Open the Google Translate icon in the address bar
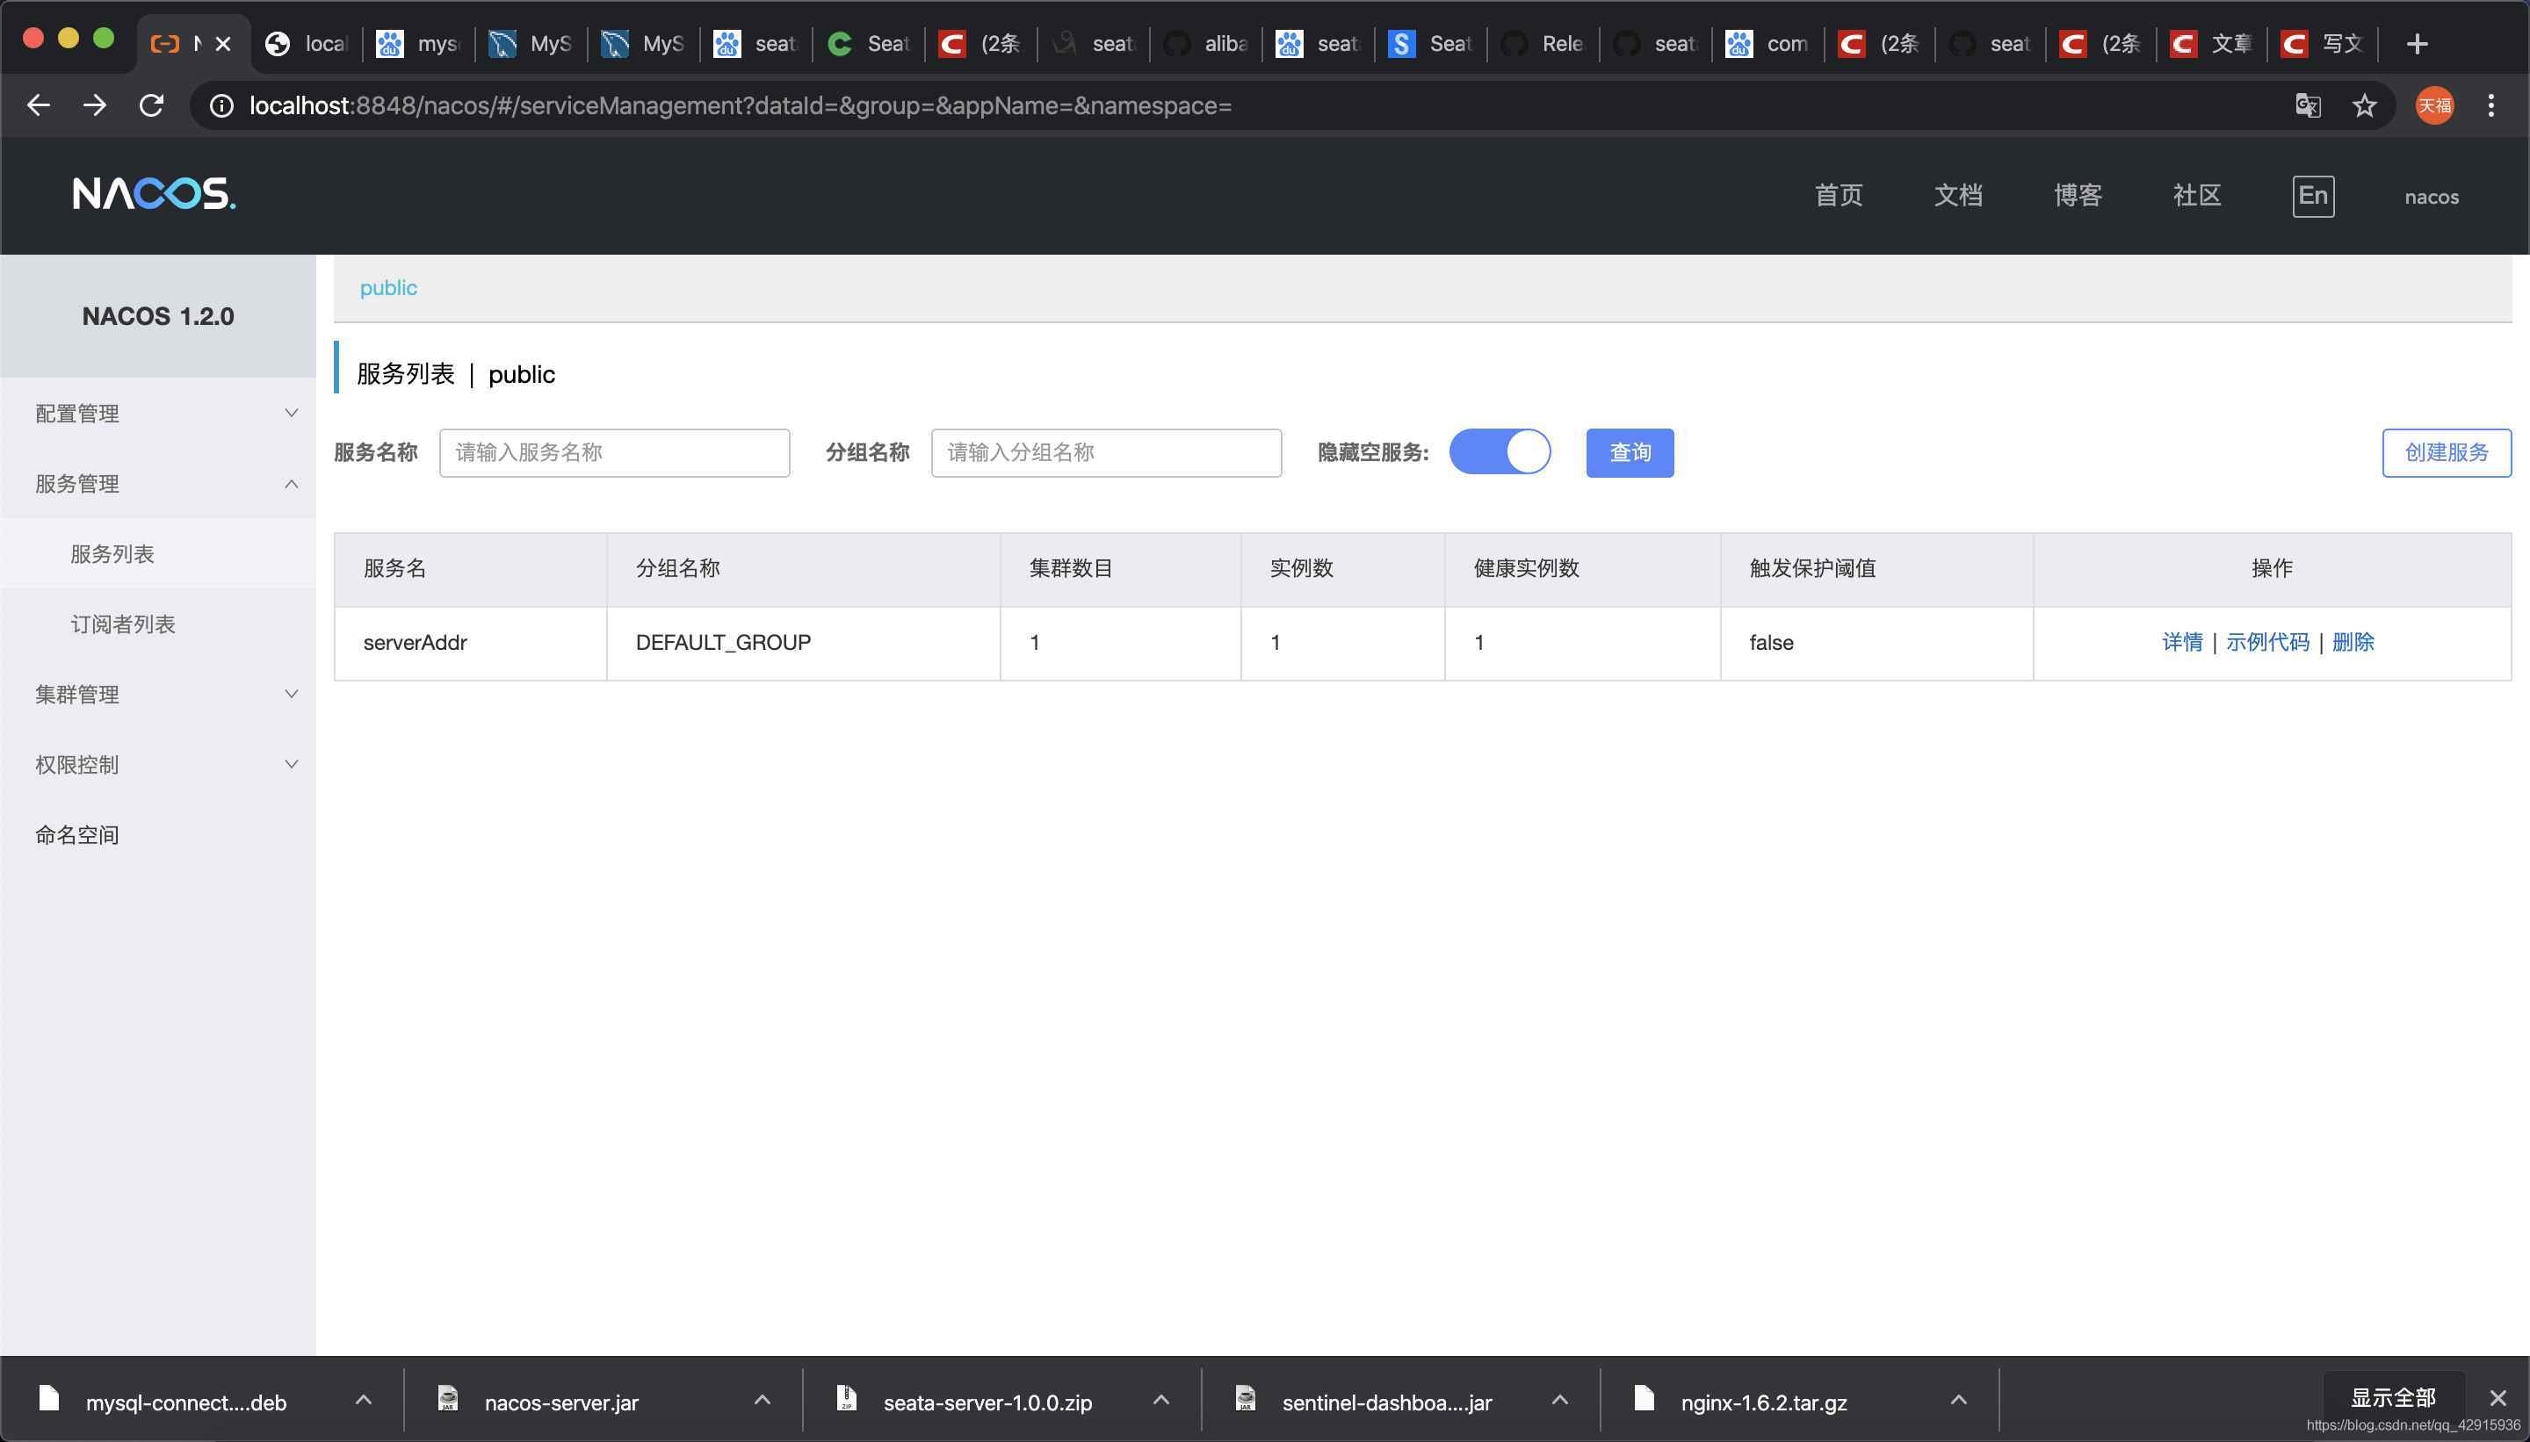The image size is (2530, 1442). click(2308, 105)
